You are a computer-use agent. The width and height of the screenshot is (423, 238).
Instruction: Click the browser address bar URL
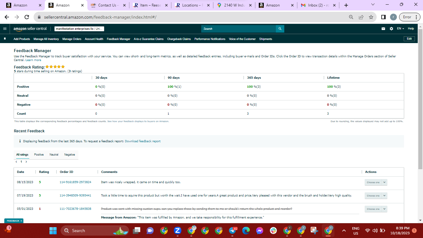pos(100,17)
